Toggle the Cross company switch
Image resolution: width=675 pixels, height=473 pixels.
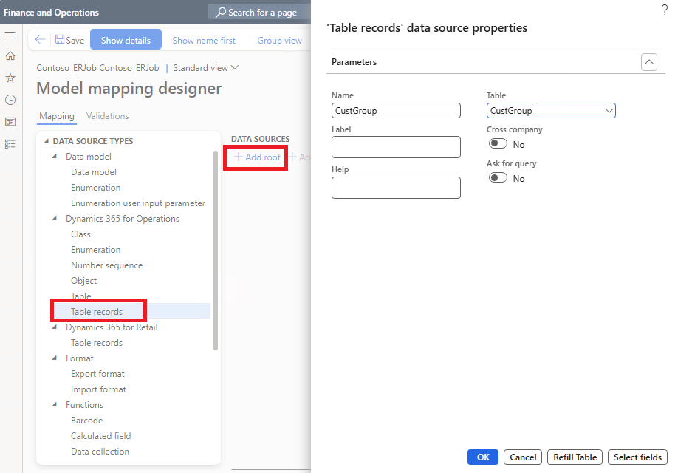[498, 144]
